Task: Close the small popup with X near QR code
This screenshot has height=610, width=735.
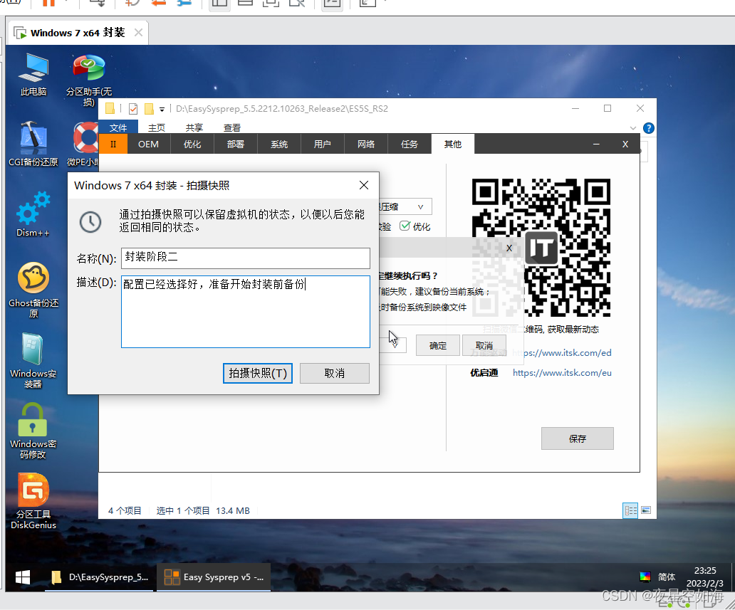Action: click(509, 248)
